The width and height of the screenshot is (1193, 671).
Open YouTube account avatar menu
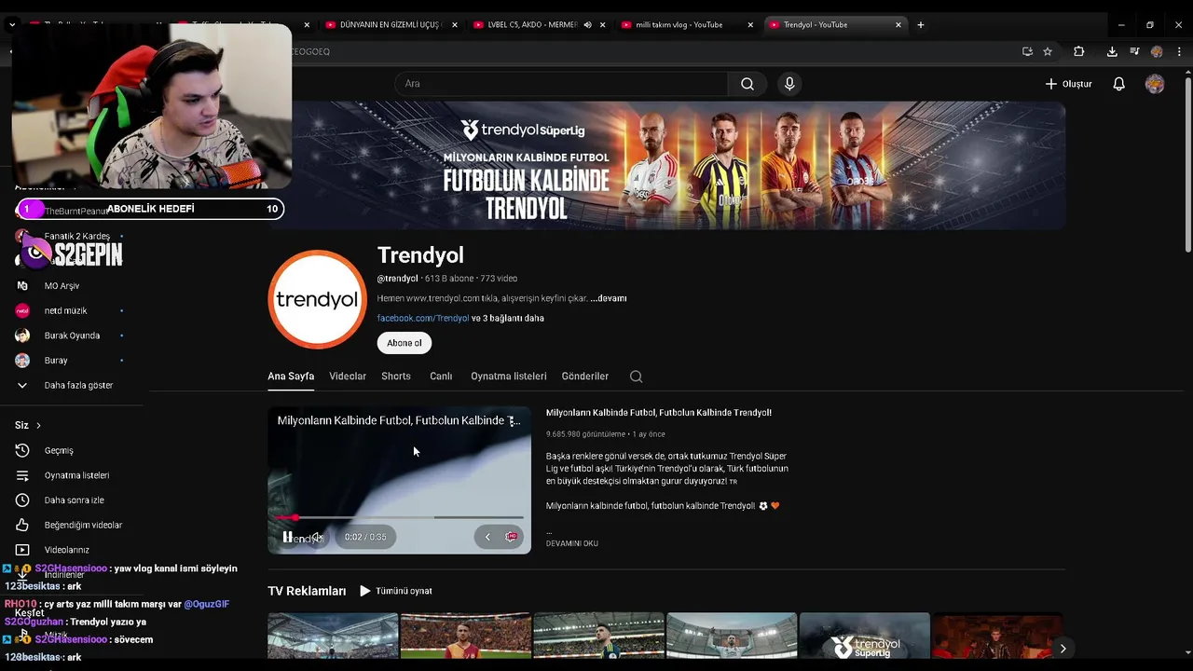1155,84
